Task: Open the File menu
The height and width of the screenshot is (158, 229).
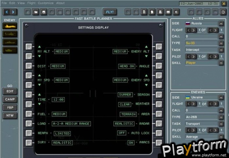Action: tap(4, 3)
